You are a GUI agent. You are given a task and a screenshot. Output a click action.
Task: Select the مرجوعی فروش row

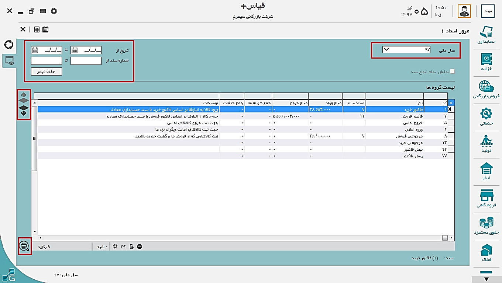(x=243, y=136)
